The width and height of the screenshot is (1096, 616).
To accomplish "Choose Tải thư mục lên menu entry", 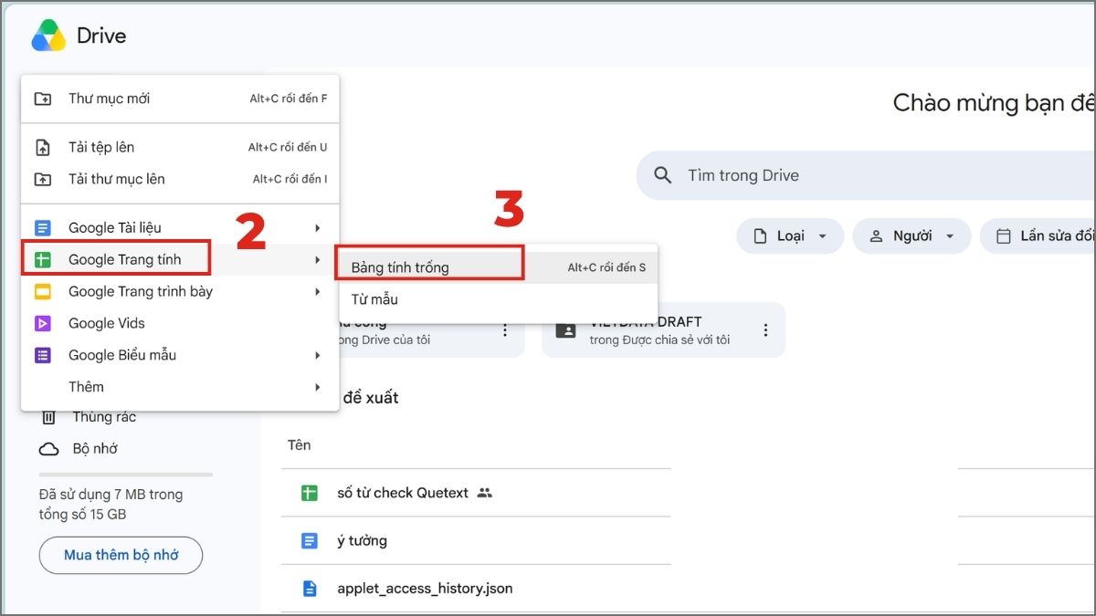I will [180, 179].
